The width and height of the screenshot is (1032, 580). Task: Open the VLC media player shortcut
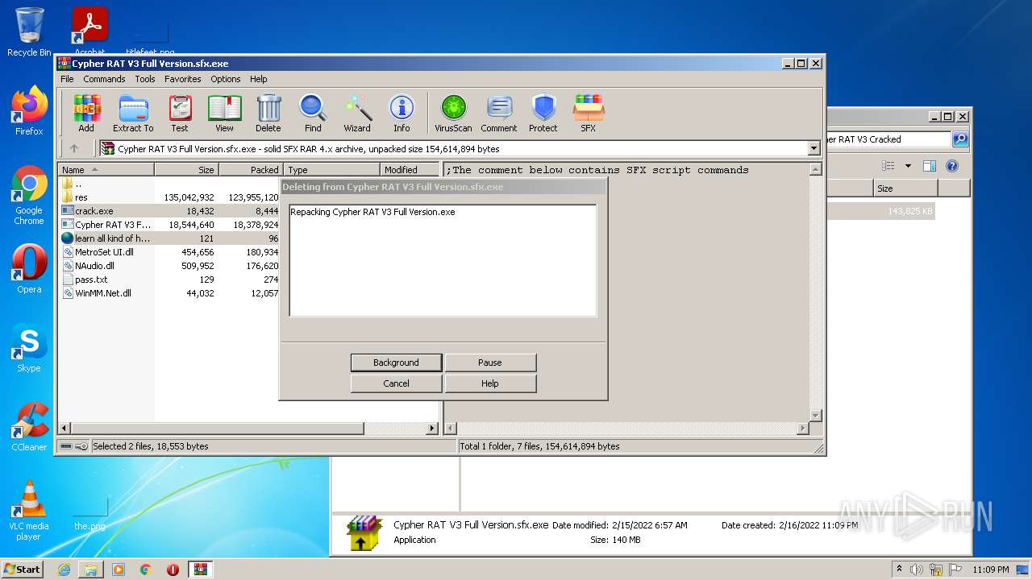click(x=29, y=511)
